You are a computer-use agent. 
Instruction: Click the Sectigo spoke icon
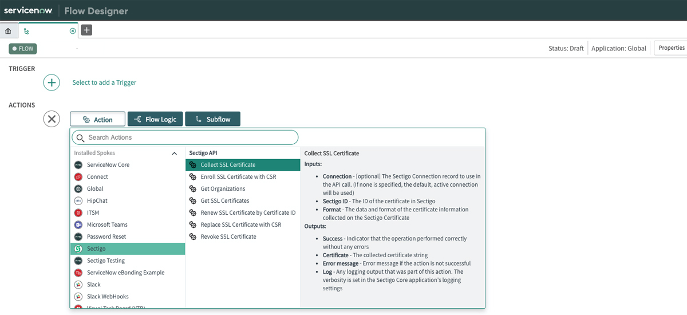point(78,249)
